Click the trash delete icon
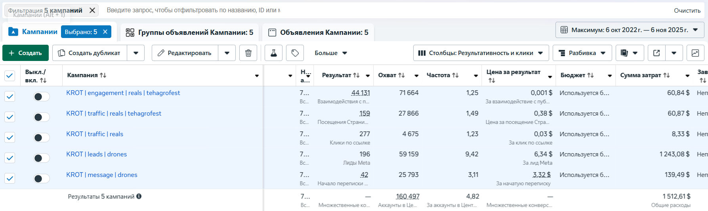The width and height of the screenshot is (708, 211). click(x=248, y=53)
